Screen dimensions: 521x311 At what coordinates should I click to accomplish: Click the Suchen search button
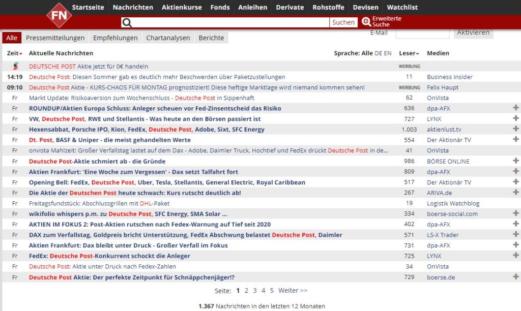pos(343,22)
